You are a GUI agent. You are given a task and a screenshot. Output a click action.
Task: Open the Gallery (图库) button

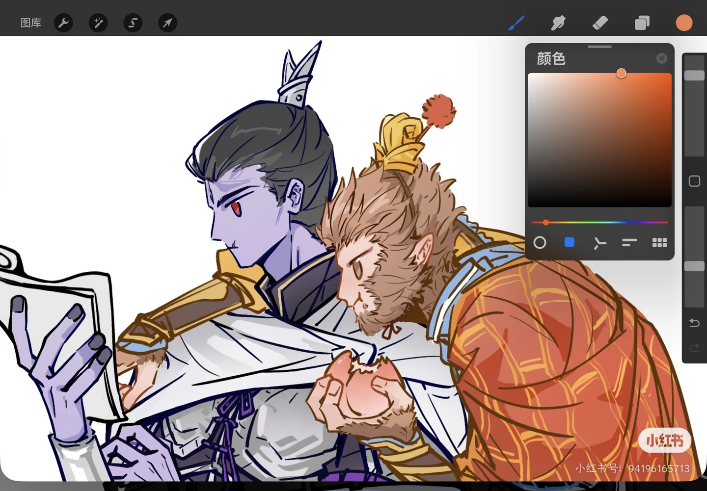(x=31, y=23)
